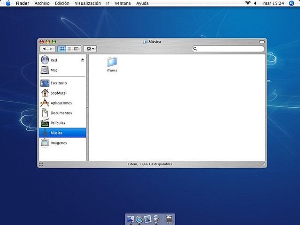
Task: Close the Música window with red button
Action: click(41, 42)
